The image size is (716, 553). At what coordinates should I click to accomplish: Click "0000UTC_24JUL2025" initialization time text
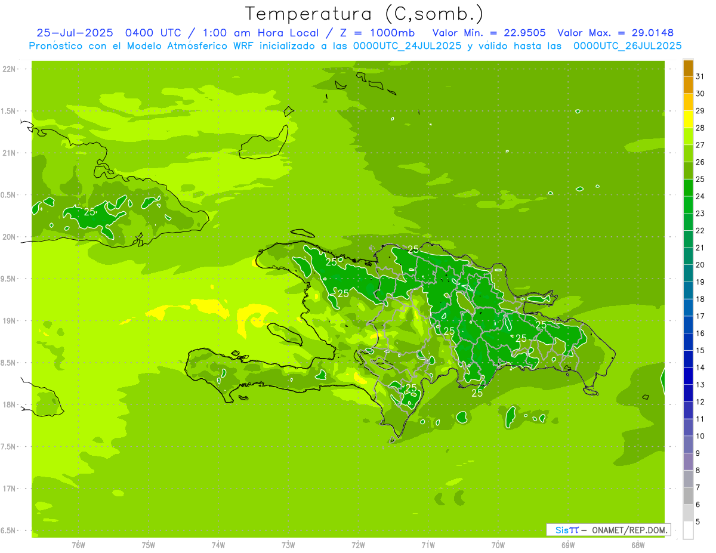pos(408,46)
